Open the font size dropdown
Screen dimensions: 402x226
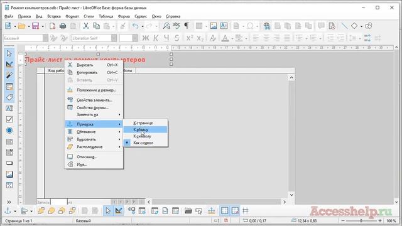tap(135, 38)
